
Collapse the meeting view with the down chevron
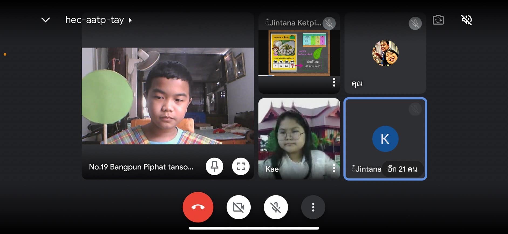pyautogui.click(x=46, y=20)
